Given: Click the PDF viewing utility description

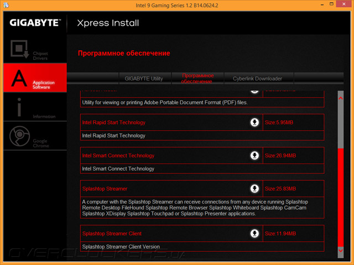Looking at the screenshot, I should click(x=165, y=103).
